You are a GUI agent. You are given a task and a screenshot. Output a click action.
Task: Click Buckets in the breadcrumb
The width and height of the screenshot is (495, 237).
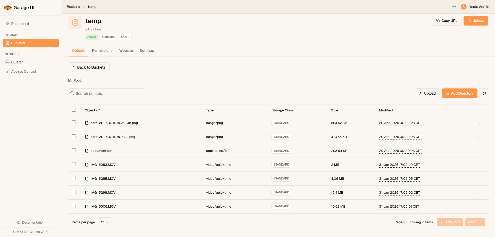tap(73, 7)
